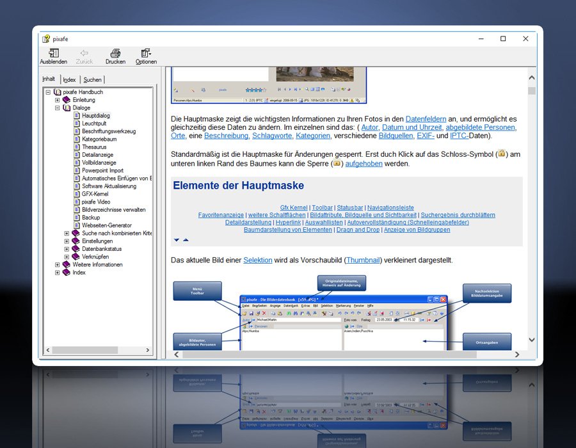Switch to the Index tab
Viewport: 576px width, 448px height.
point(69,80)
